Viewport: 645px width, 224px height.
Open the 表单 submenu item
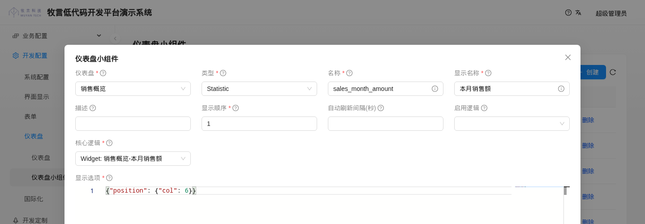[30, 116]
